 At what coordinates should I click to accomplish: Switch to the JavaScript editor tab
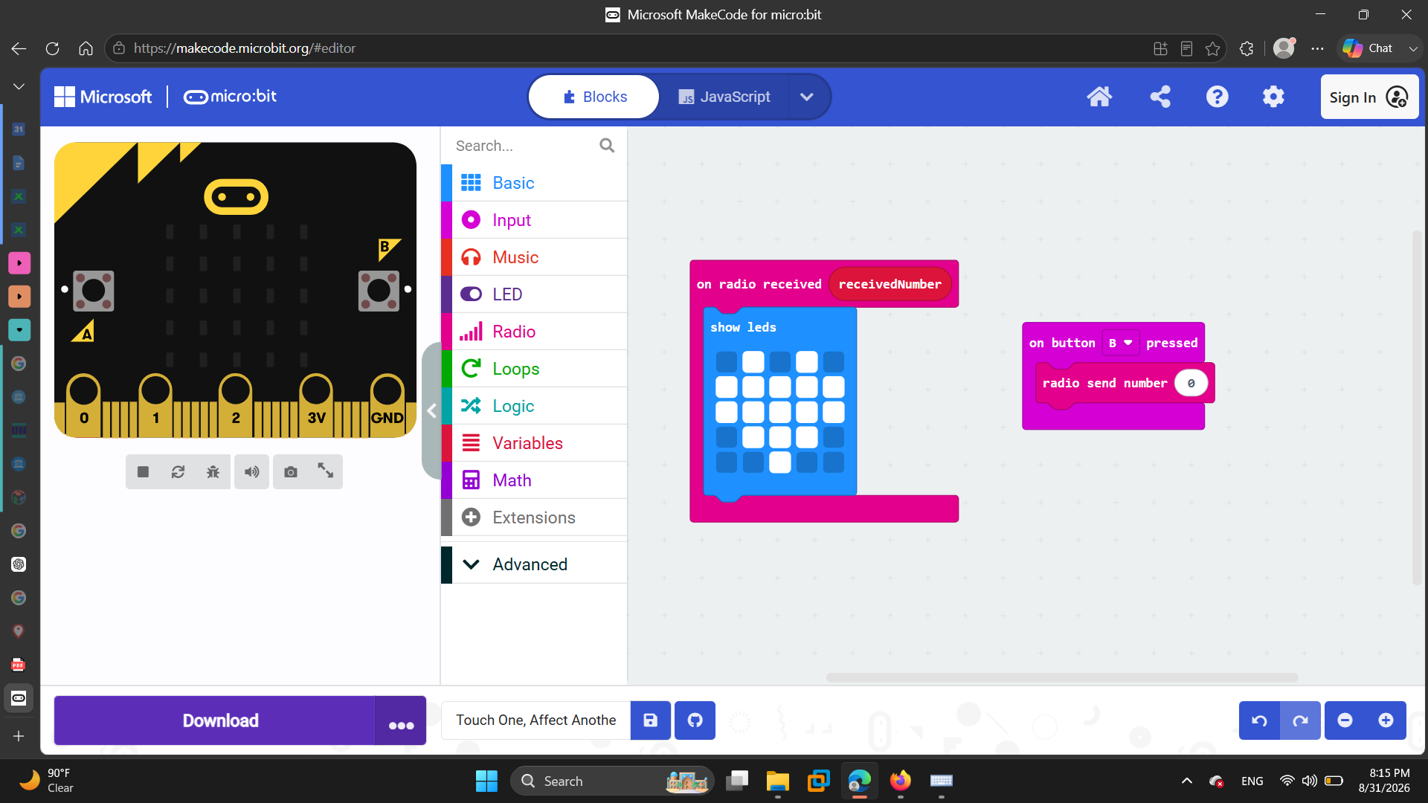tap(724, 97)
